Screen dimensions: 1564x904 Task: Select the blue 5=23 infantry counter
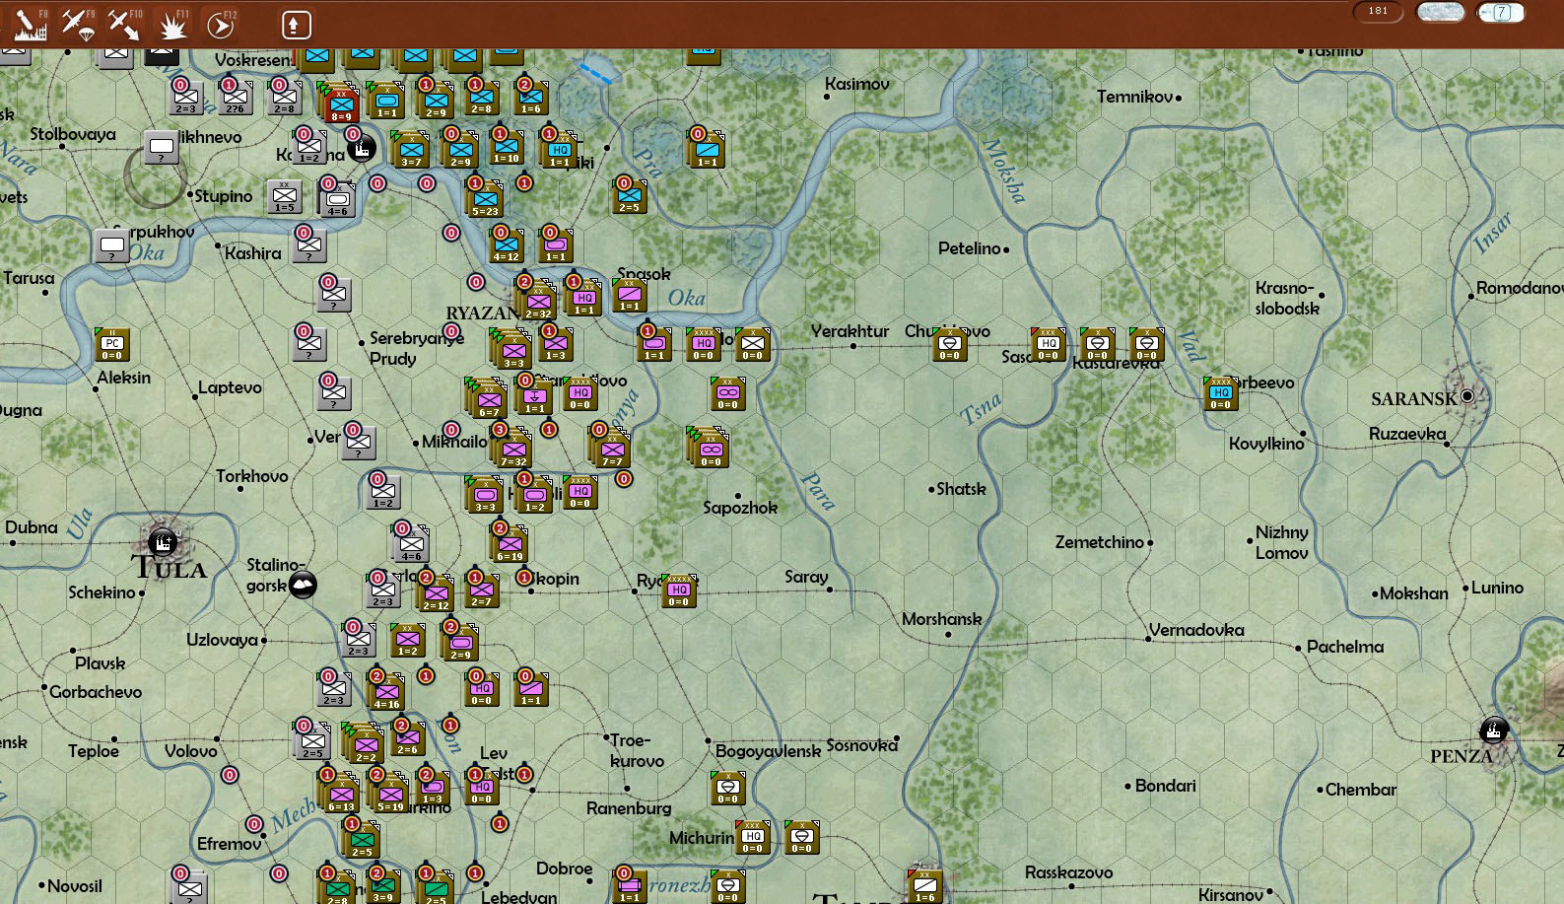point(485,198)
